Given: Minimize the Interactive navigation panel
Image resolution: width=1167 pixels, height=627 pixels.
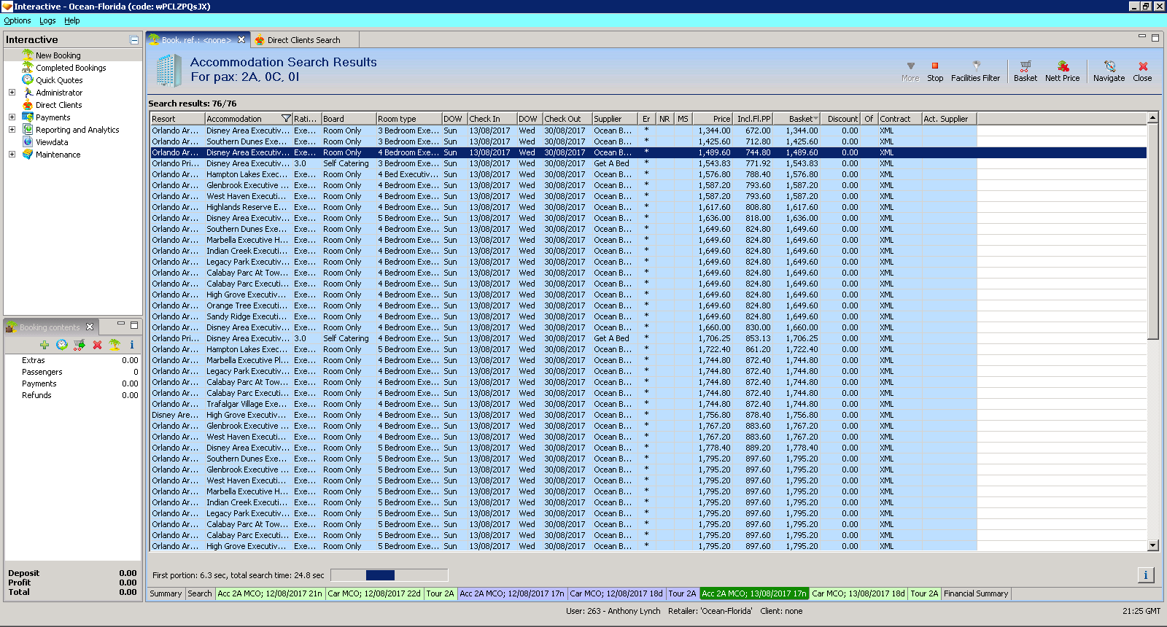Looking at the screenshot, I should pos(134,40).
